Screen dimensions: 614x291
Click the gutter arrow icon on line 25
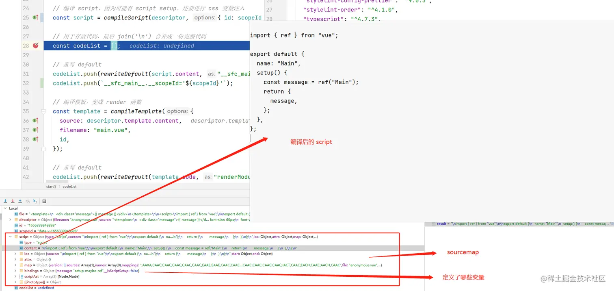pyautogui.click(x=35, y=17)
